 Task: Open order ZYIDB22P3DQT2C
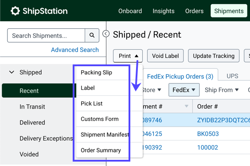(x=223, y=120)
